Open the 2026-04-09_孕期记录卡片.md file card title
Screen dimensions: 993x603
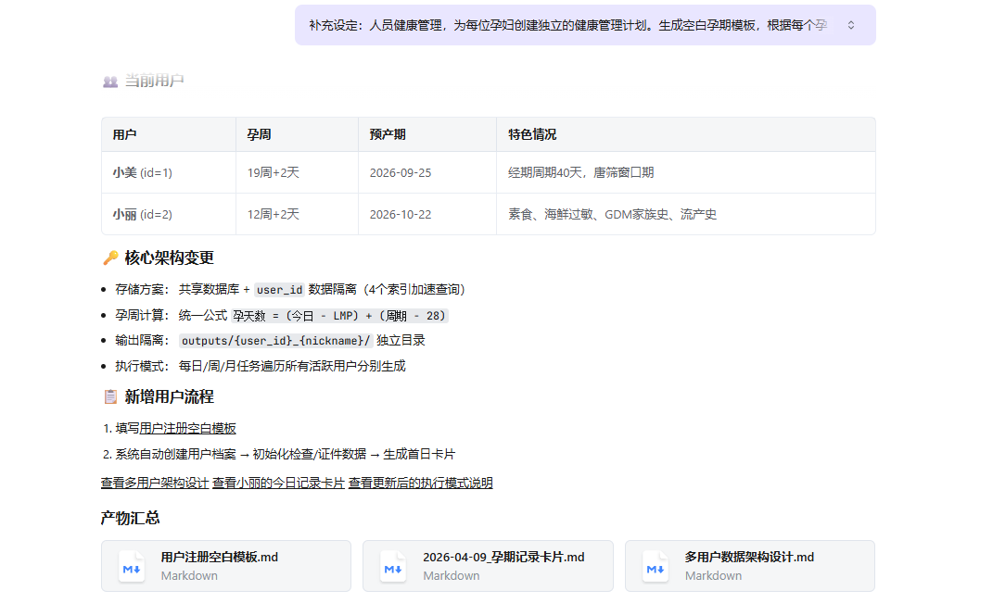click(x=503, y=557)
